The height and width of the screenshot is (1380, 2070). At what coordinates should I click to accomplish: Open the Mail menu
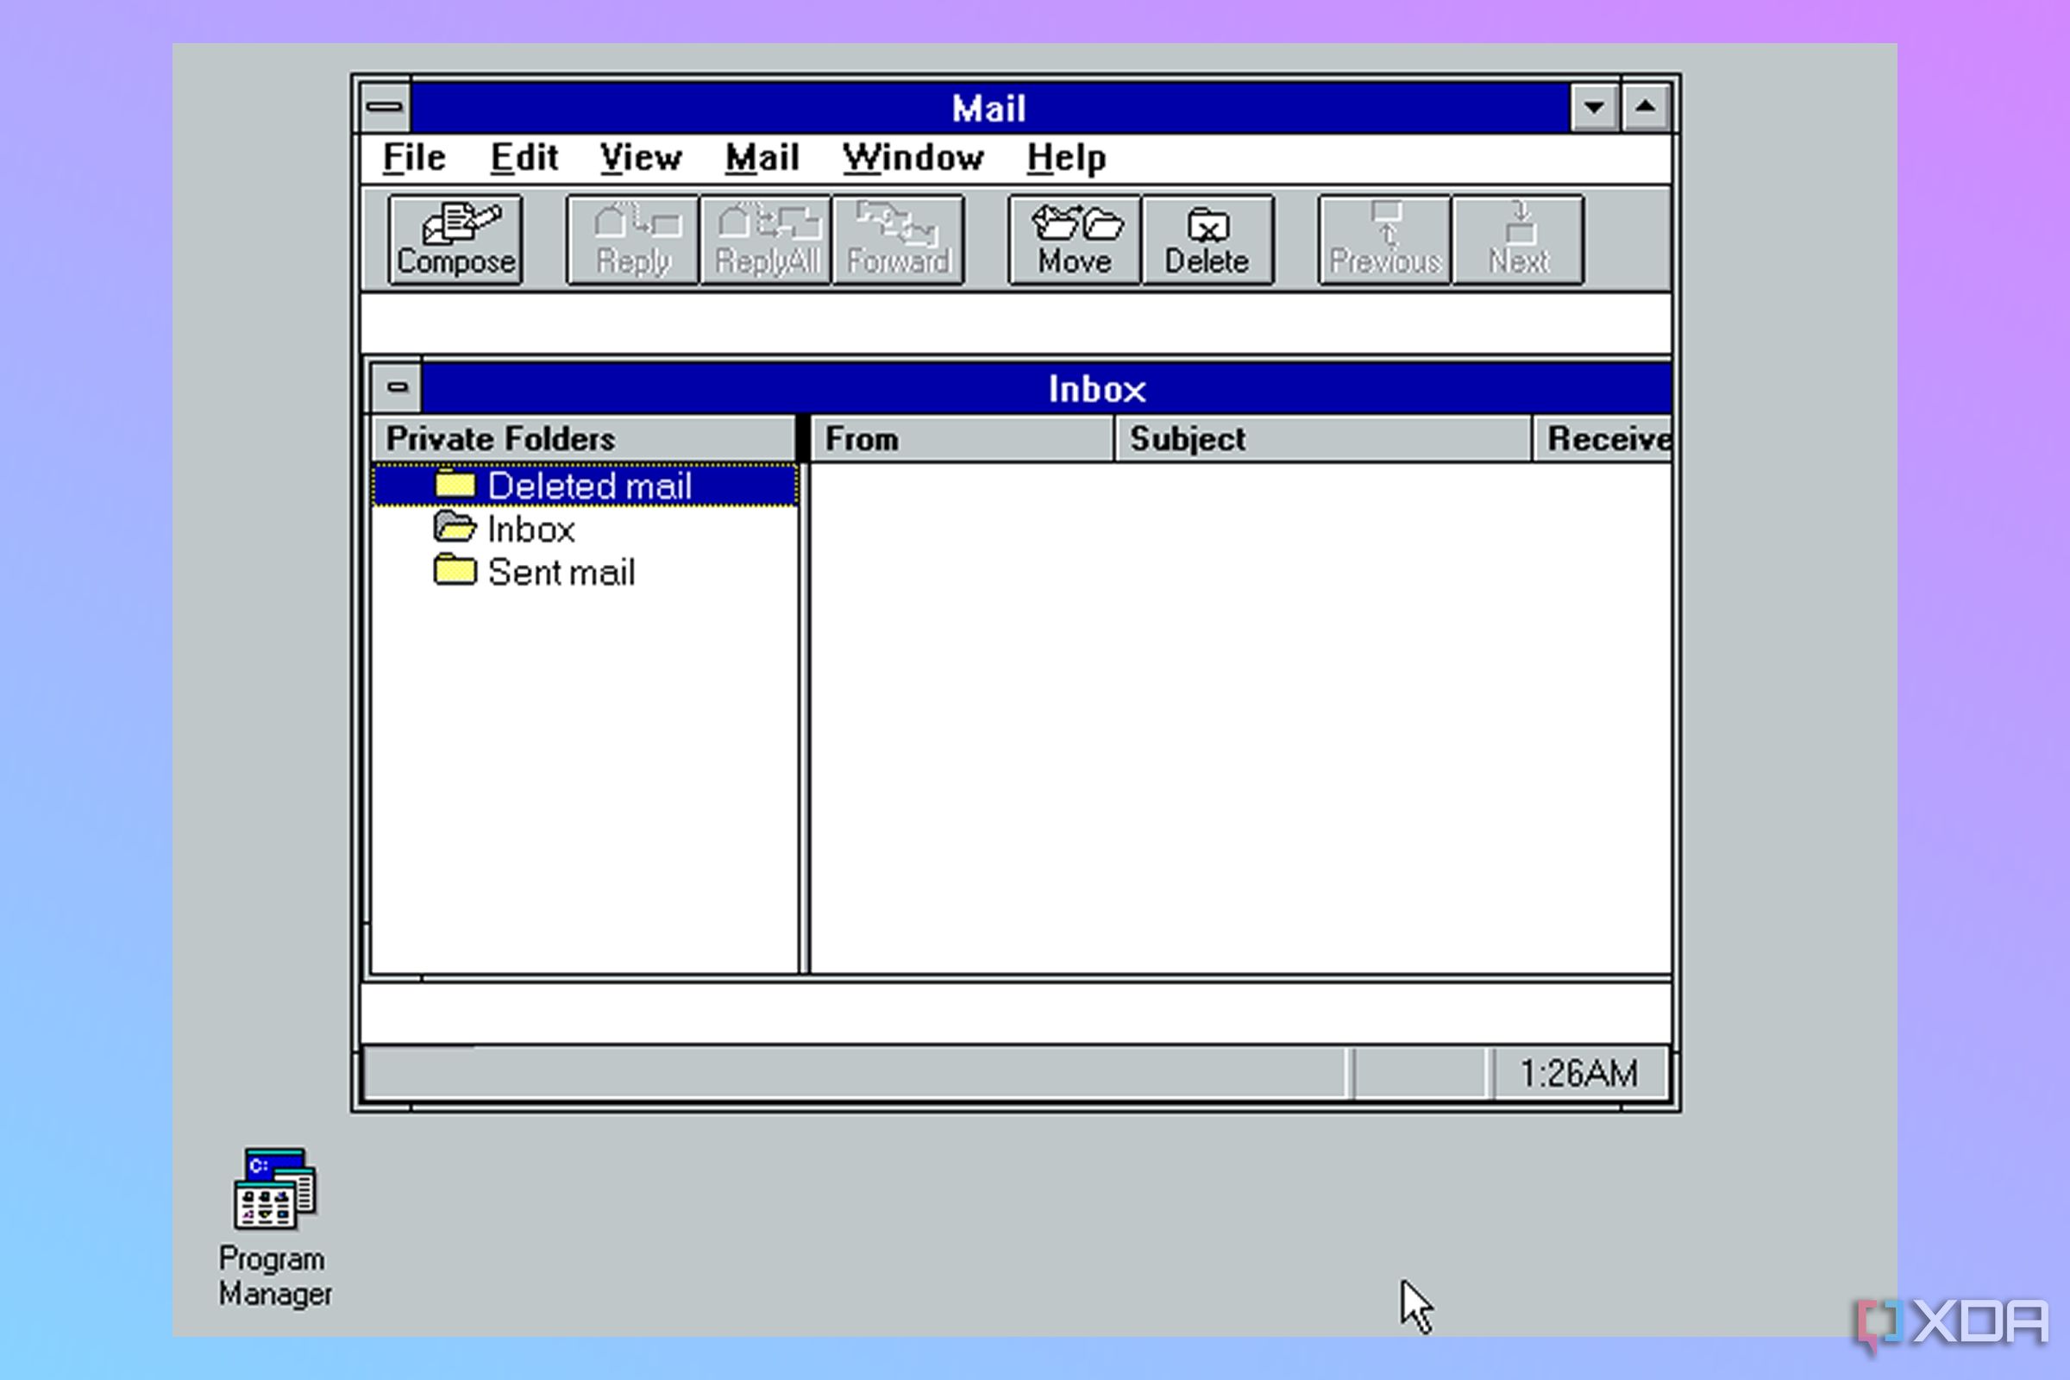pyautogui.click(x=759, y=157)
